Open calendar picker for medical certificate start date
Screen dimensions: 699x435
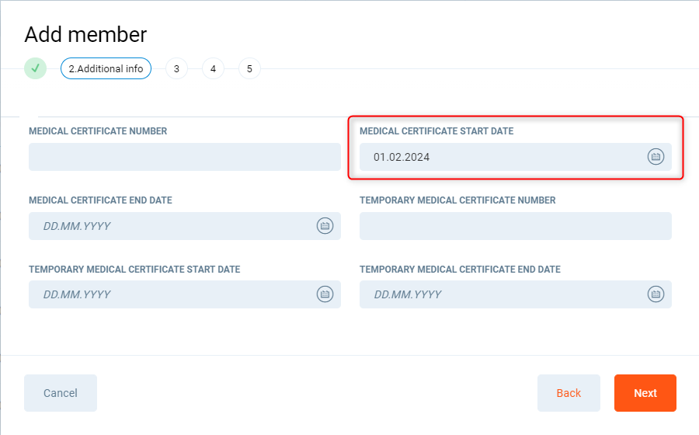pyautogui.click(x=656, y=157)
